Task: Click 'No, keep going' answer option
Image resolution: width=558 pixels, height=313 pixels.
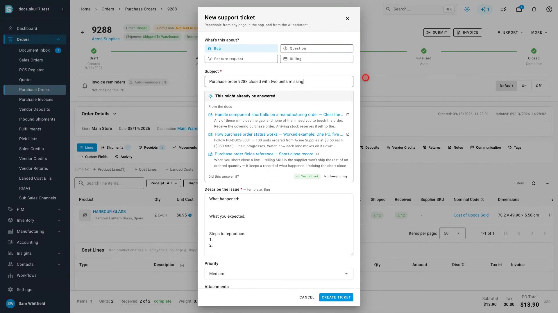Action: pos(336,176)
